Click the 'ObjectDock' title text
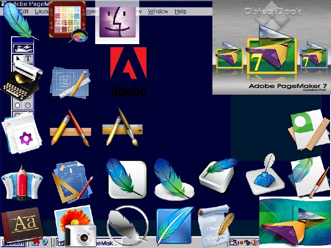Viewport: 331px width, 248px height. coord(273,11)
